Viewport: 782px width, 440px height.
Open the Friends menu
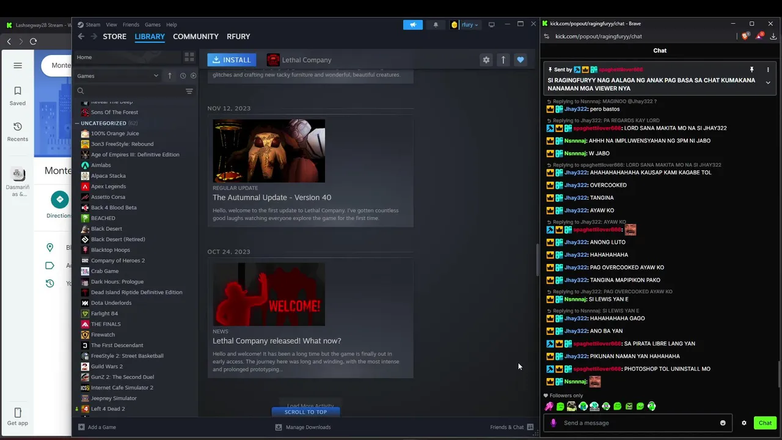pyautogui.click(x=131, y=24)
